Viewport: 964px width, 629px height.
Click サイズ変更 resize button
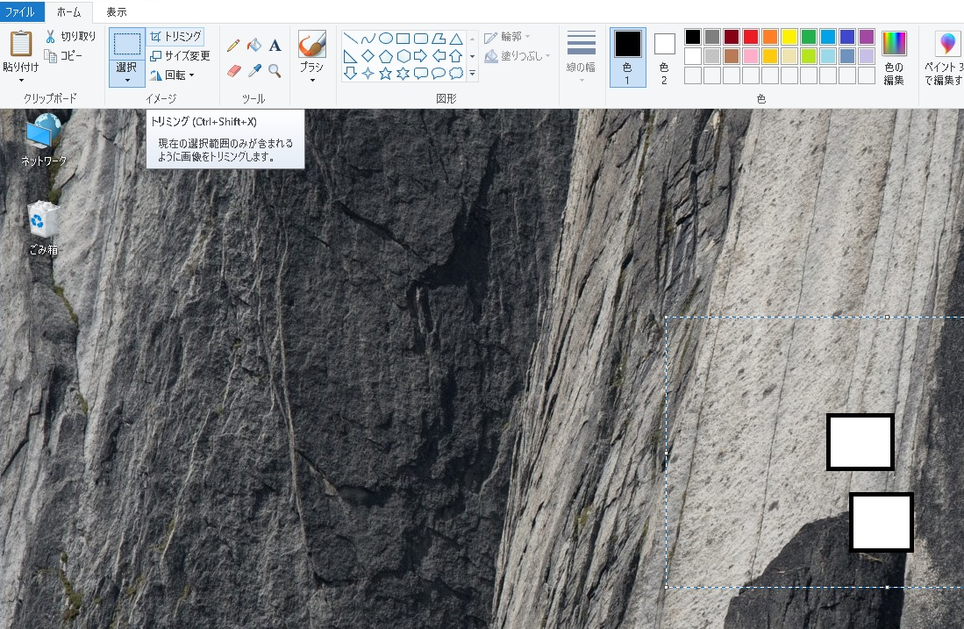coord(180,56)
